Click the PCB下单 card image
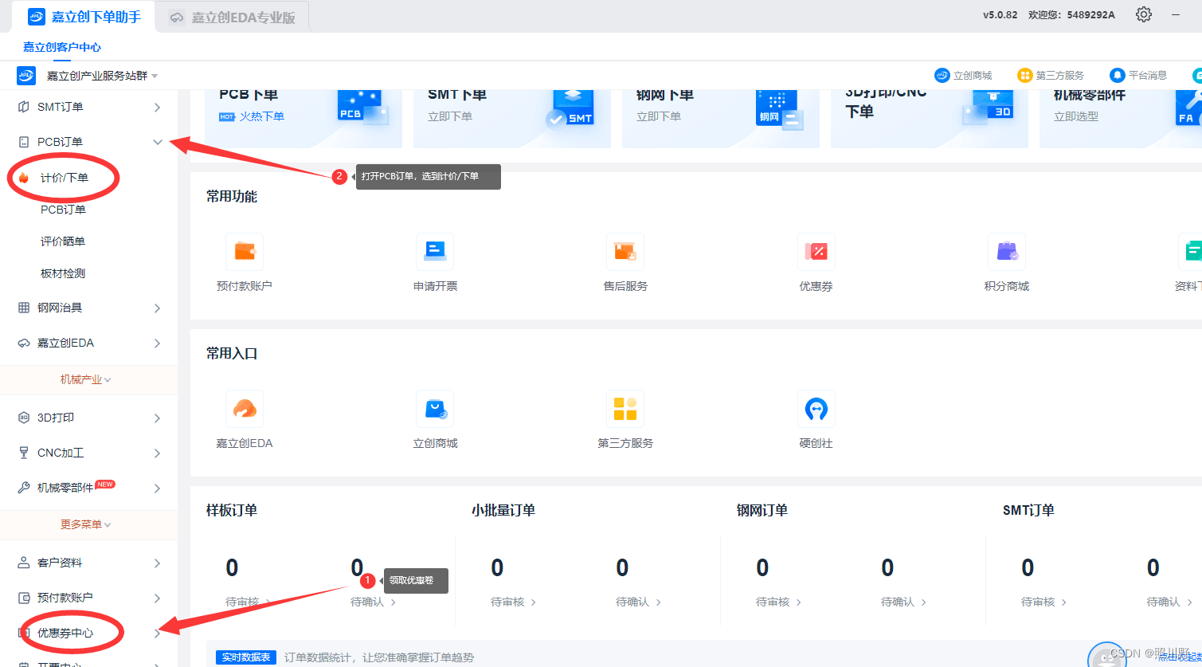Screen dimensions: 1202x667 point(362,109)
